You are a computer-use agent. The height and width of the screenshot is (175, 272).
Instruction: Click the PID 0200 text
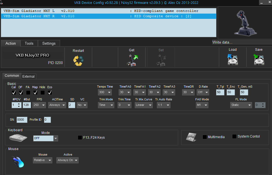[55, 63]
